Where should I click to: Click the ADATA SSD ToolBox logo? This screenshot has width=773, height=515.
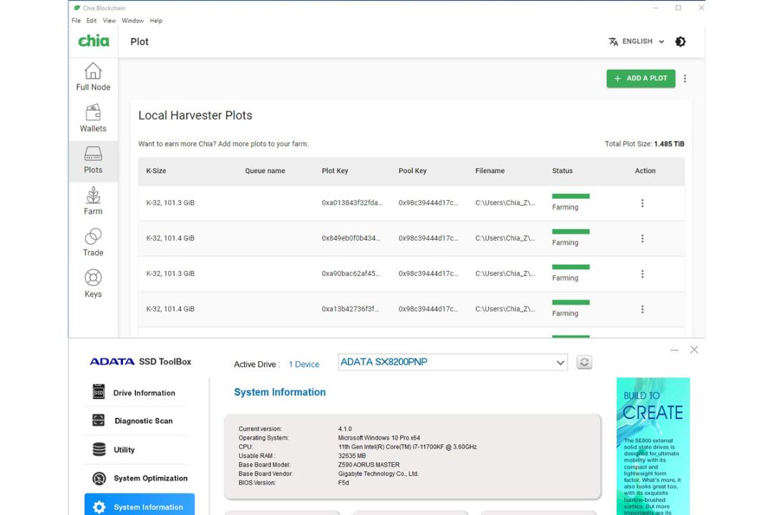140,361
